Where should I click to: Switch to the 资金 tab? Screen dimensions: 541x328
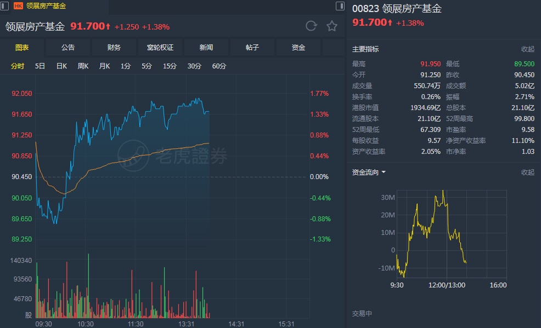pyautogui.click(x=298, y=48)
